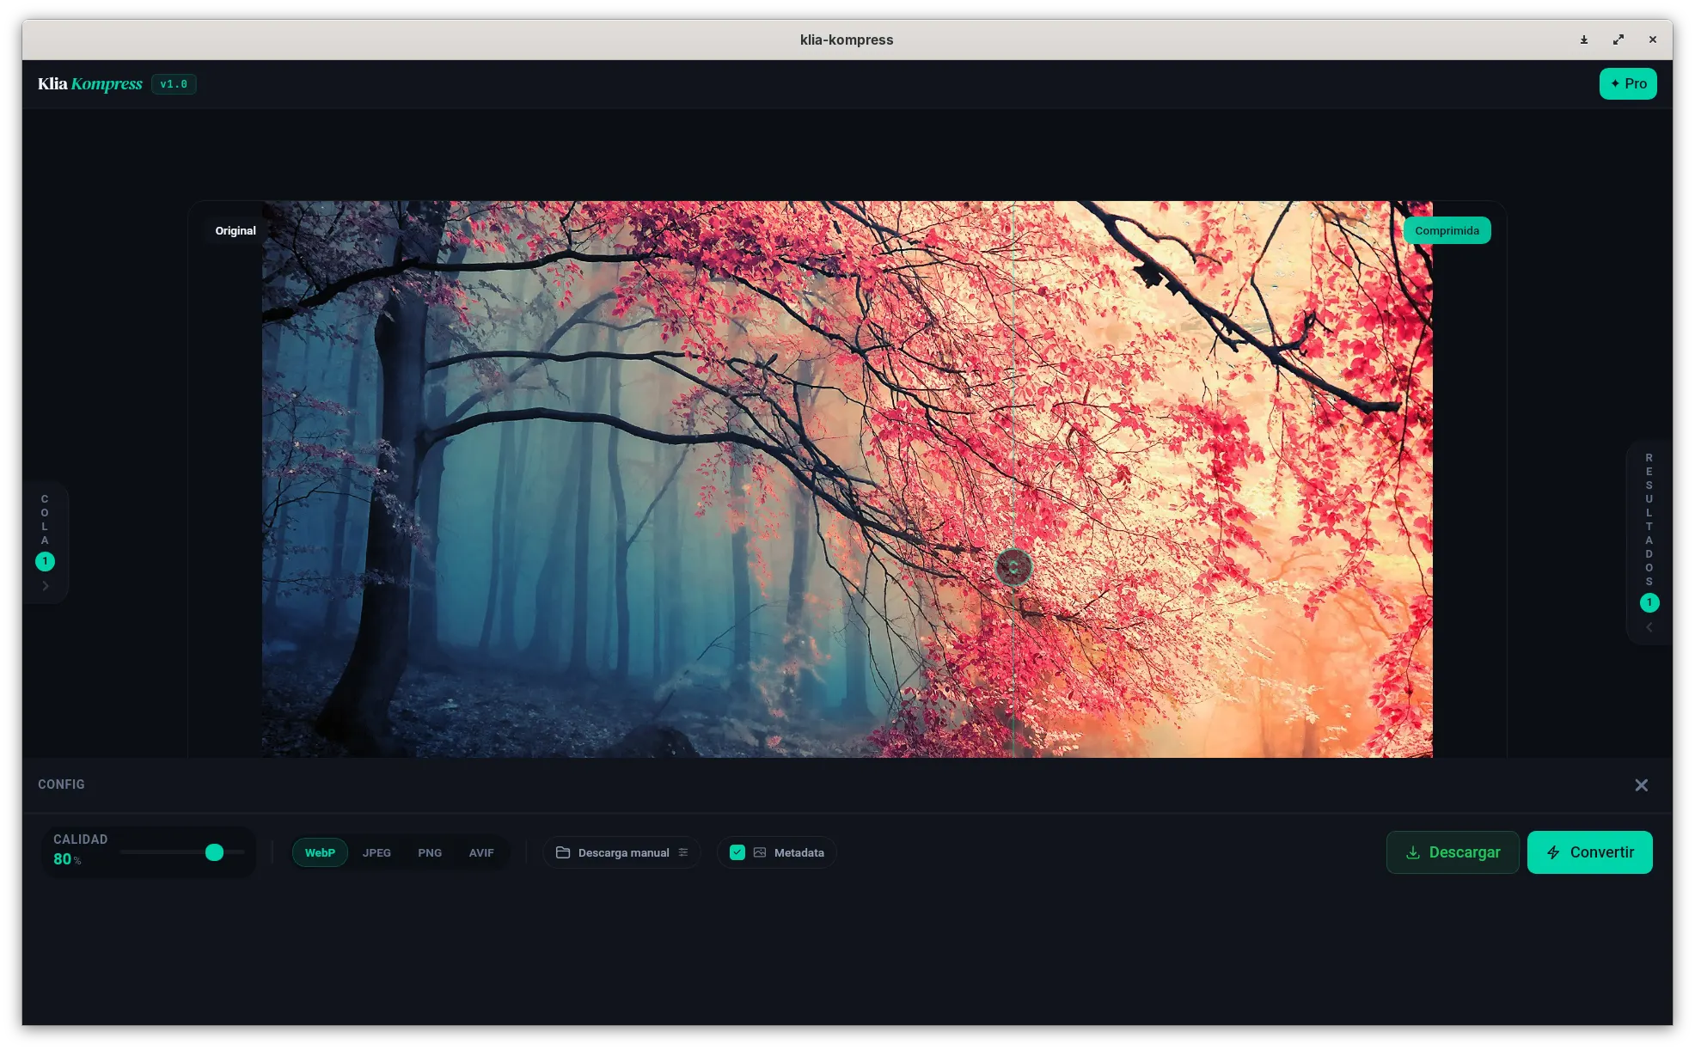
Task: Click the Convertir button
Action: tap(1589, 852)
